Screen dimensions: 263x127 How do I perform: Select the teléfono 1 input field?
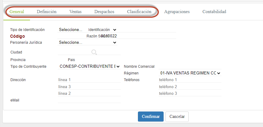tap(190, 80)
